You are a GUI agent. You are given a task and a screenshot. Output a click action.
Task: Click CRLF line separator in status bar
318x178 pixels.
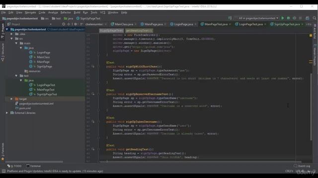289,171
